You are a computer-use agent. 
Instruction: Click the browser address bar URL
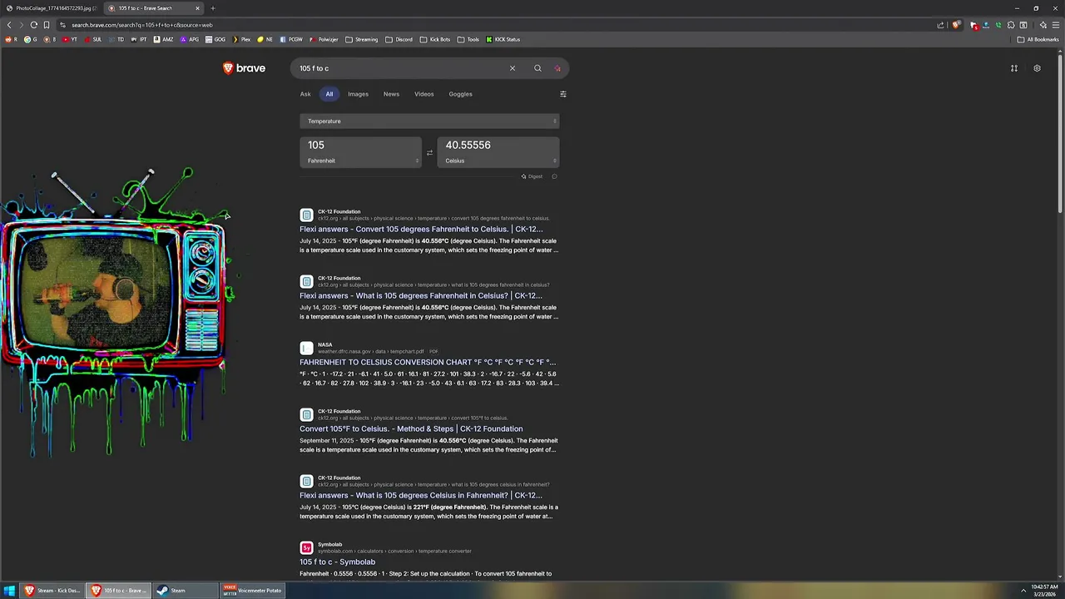(142, 25)
